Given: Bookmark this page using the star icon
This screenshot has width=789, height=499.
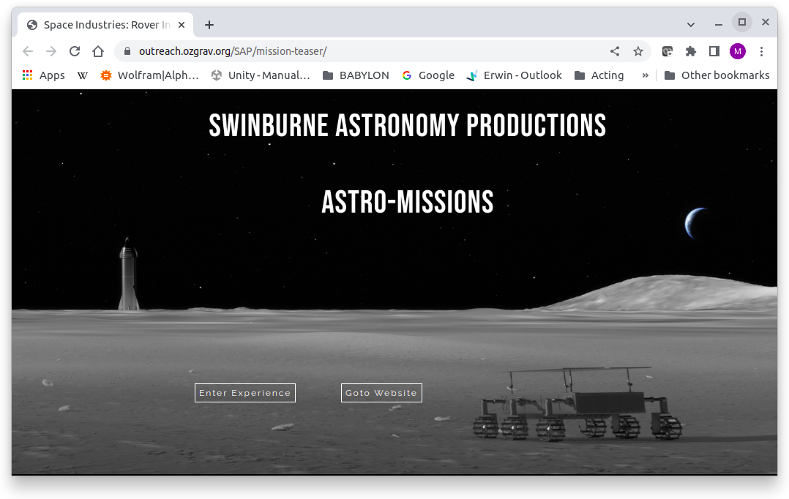Looking at the screenshot, I should click(x=638, y=51).
